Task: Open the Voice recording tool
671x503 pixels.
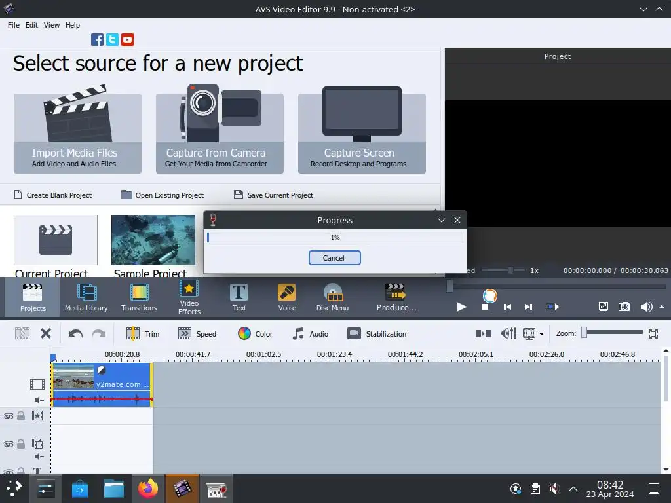Action: pyautogui.click(x=287, y=298)
